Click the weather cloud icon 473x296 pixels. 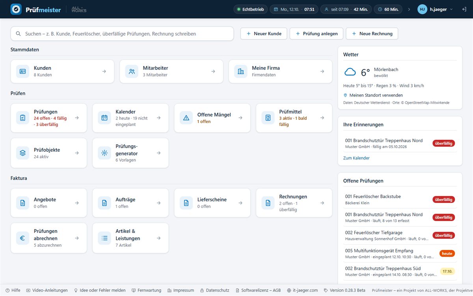pyautogui.click(x=350, y=72)
